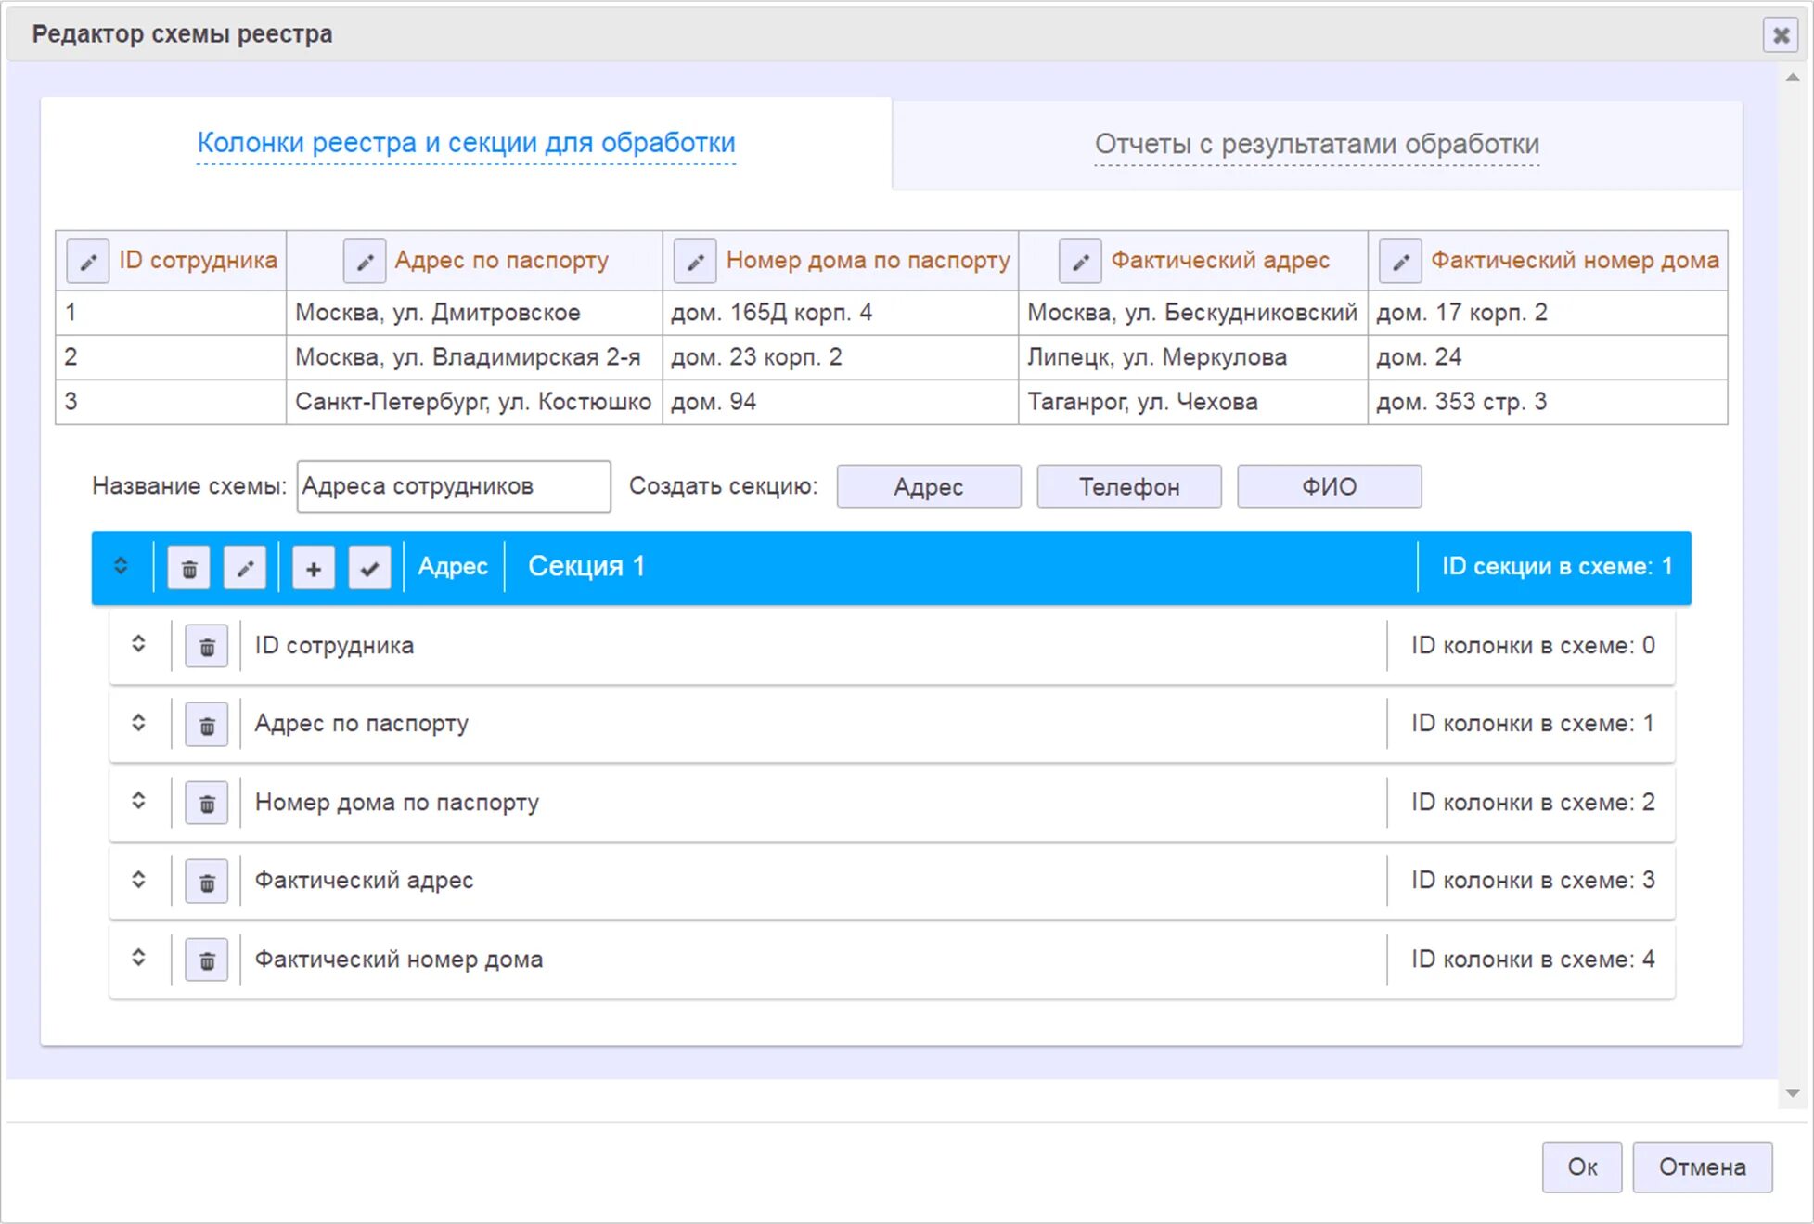The height and width of the screenshot is (1224, 1814).
Task: Click the Адрес по паспорту section row text
Action: tap(362, 724)
